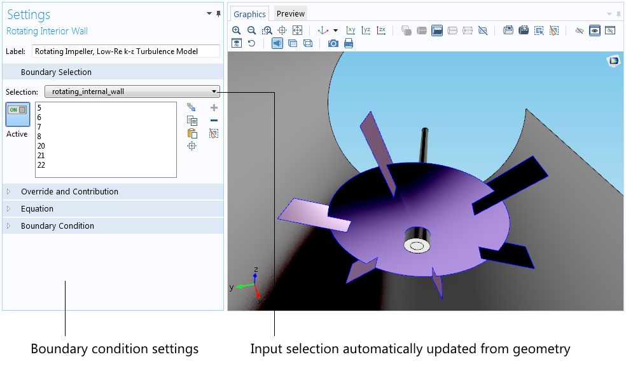The width and height of the screenshot is (626, 371).
Task: Open the view arrow dropdown beside axes icon
Action: point(335,30)
